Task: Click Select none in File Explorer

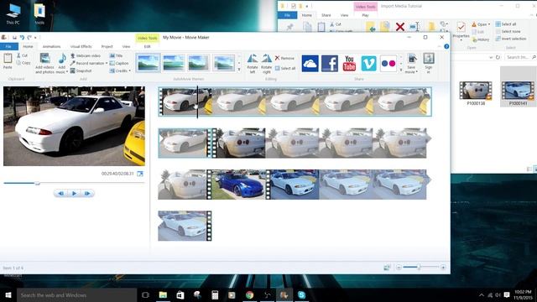Action: (x=508, y=32)
